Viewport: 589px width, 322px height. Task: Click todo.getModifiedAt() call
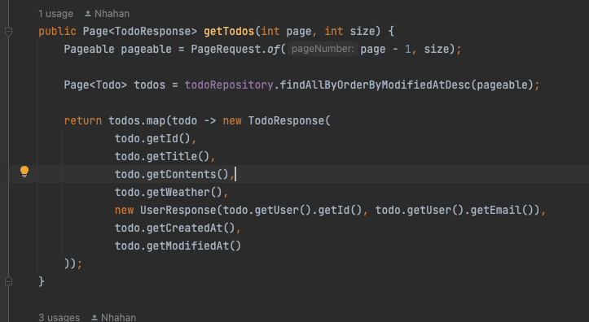(x=178, y=246)
